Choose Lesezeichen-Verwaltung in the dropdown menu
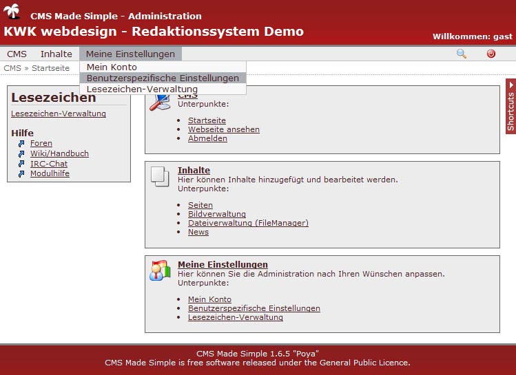The width and height of the screenshot is (516, 375). coord(163,89)
